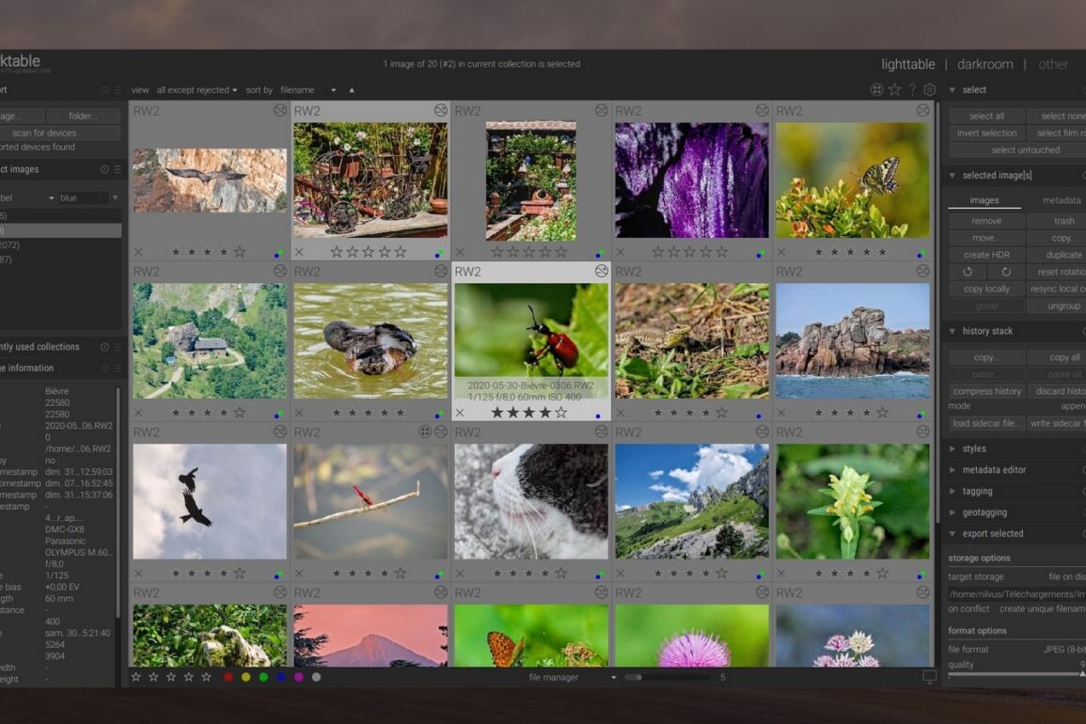This screenshot has width=1086, height=724.
Task: Toggle the green color label
Action: [x=263, y=677]
